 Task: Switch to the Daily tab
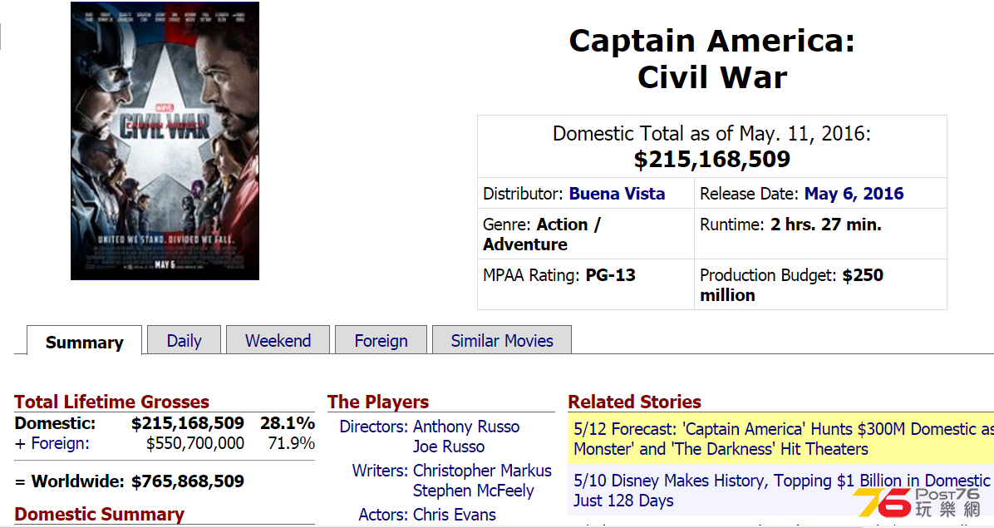[x=184, y=340]
